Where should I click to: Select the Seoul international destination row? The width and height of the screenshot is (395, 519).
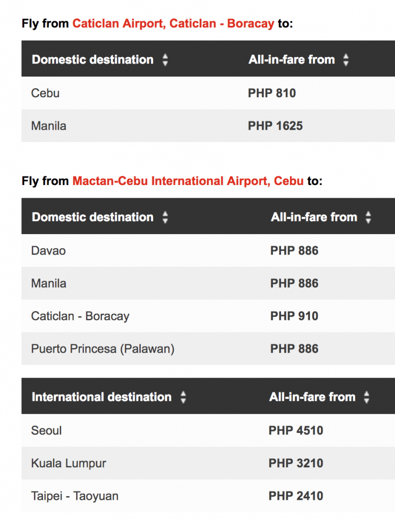coord(46,430)
